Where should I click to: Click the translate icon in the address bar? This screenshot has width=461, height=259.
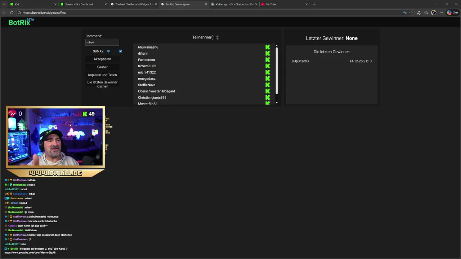[x=405, y=13]
